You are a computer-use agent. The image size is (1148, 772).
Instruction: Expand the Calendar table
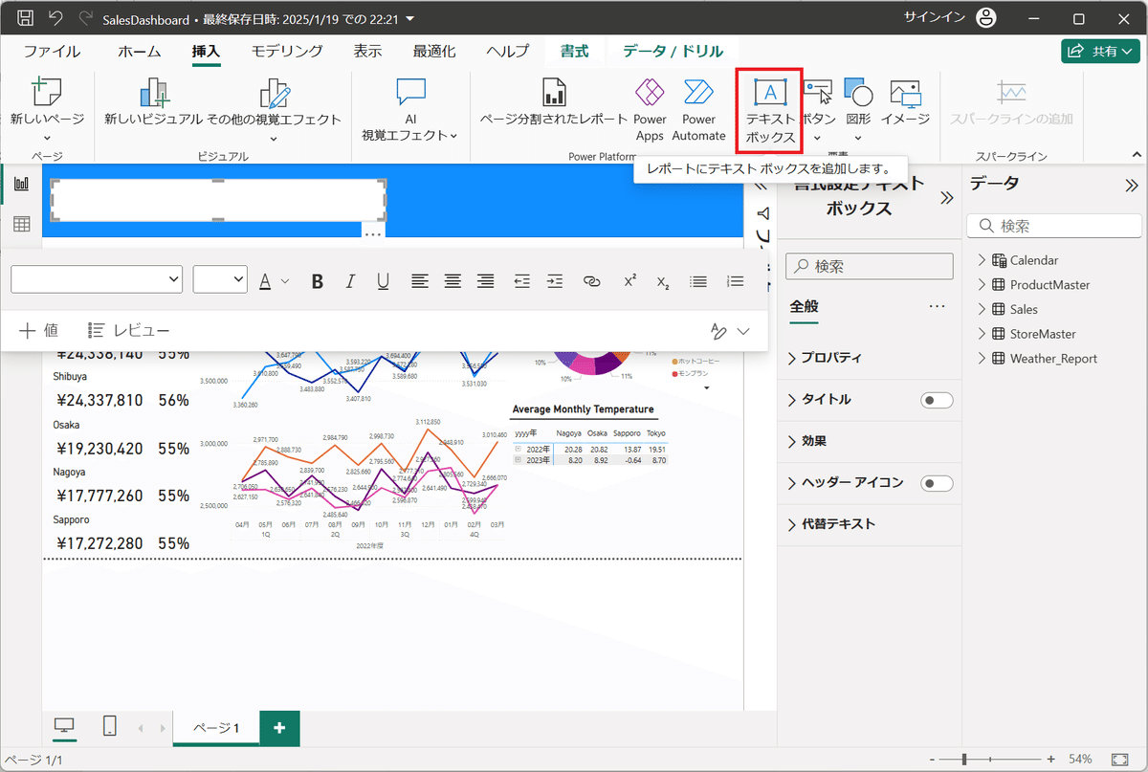[982, 260]
